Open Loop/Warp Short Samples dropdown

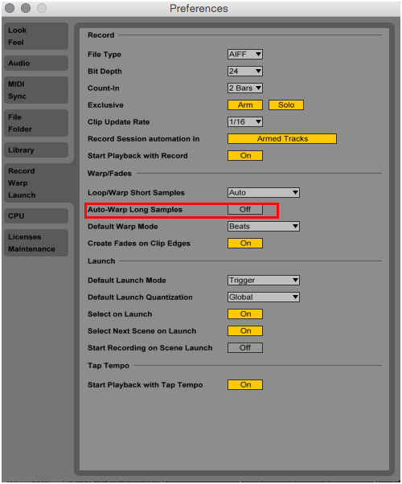(x=264, y=193)
